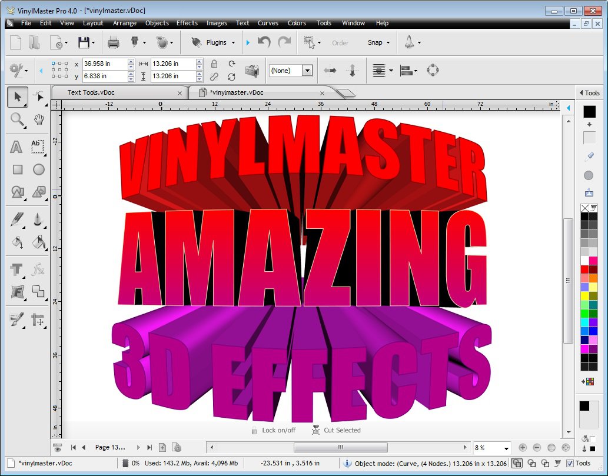Undo the last action

click(264, 42)
